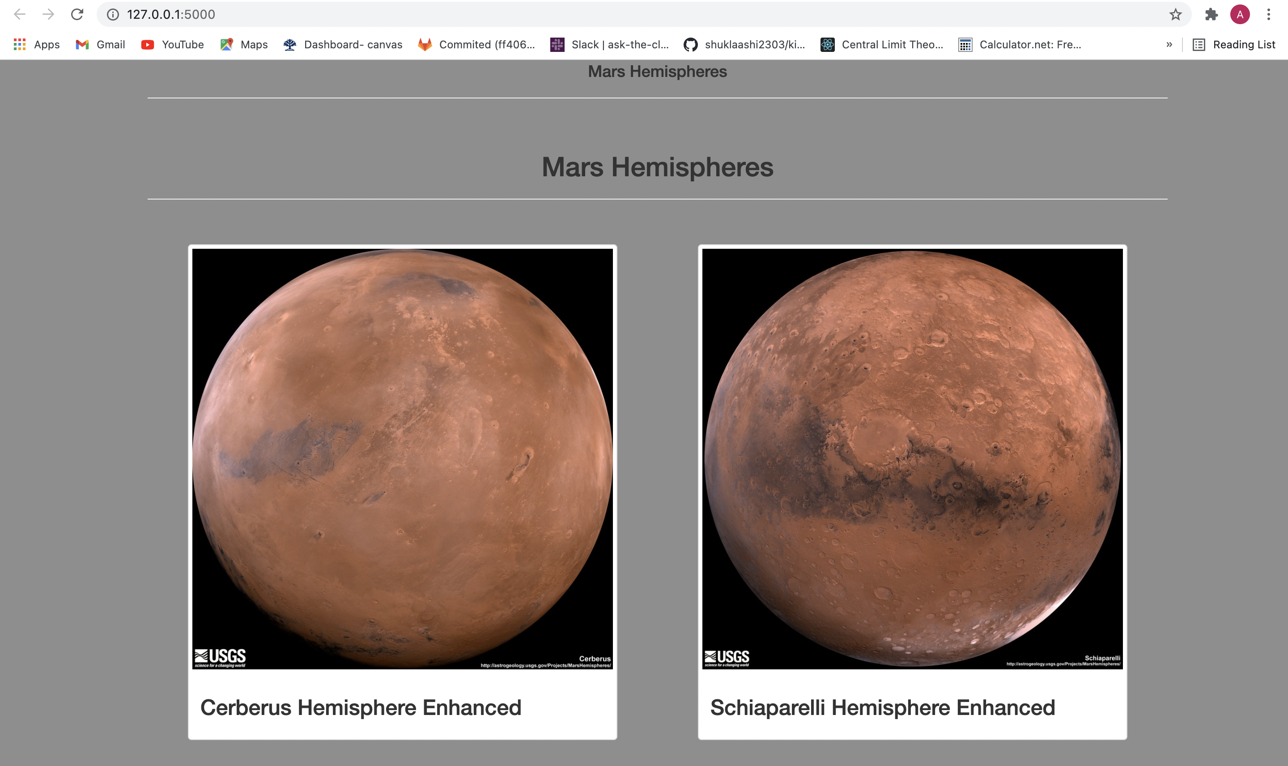
Task: Open Gmail from the bookmarks bar
Action: pos(100,44)
